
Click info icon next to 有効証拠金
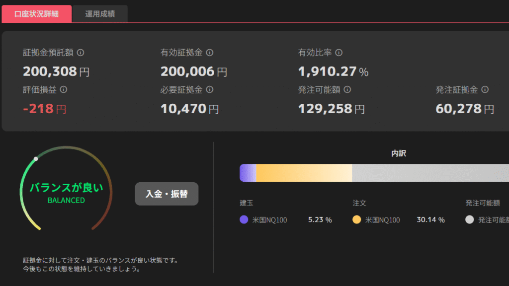pyautogui.click(x=210, y=53)
